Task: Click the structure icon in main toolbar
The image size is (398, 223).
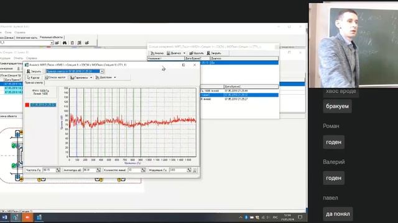Action: click(x=80, y=43)
